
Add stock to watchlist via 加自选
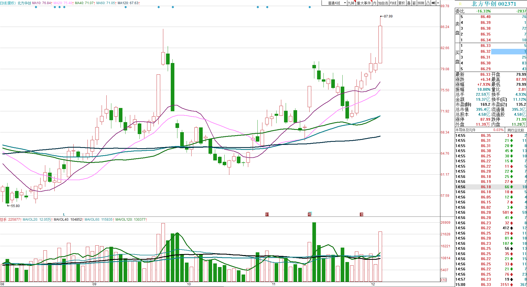point(383,3)
